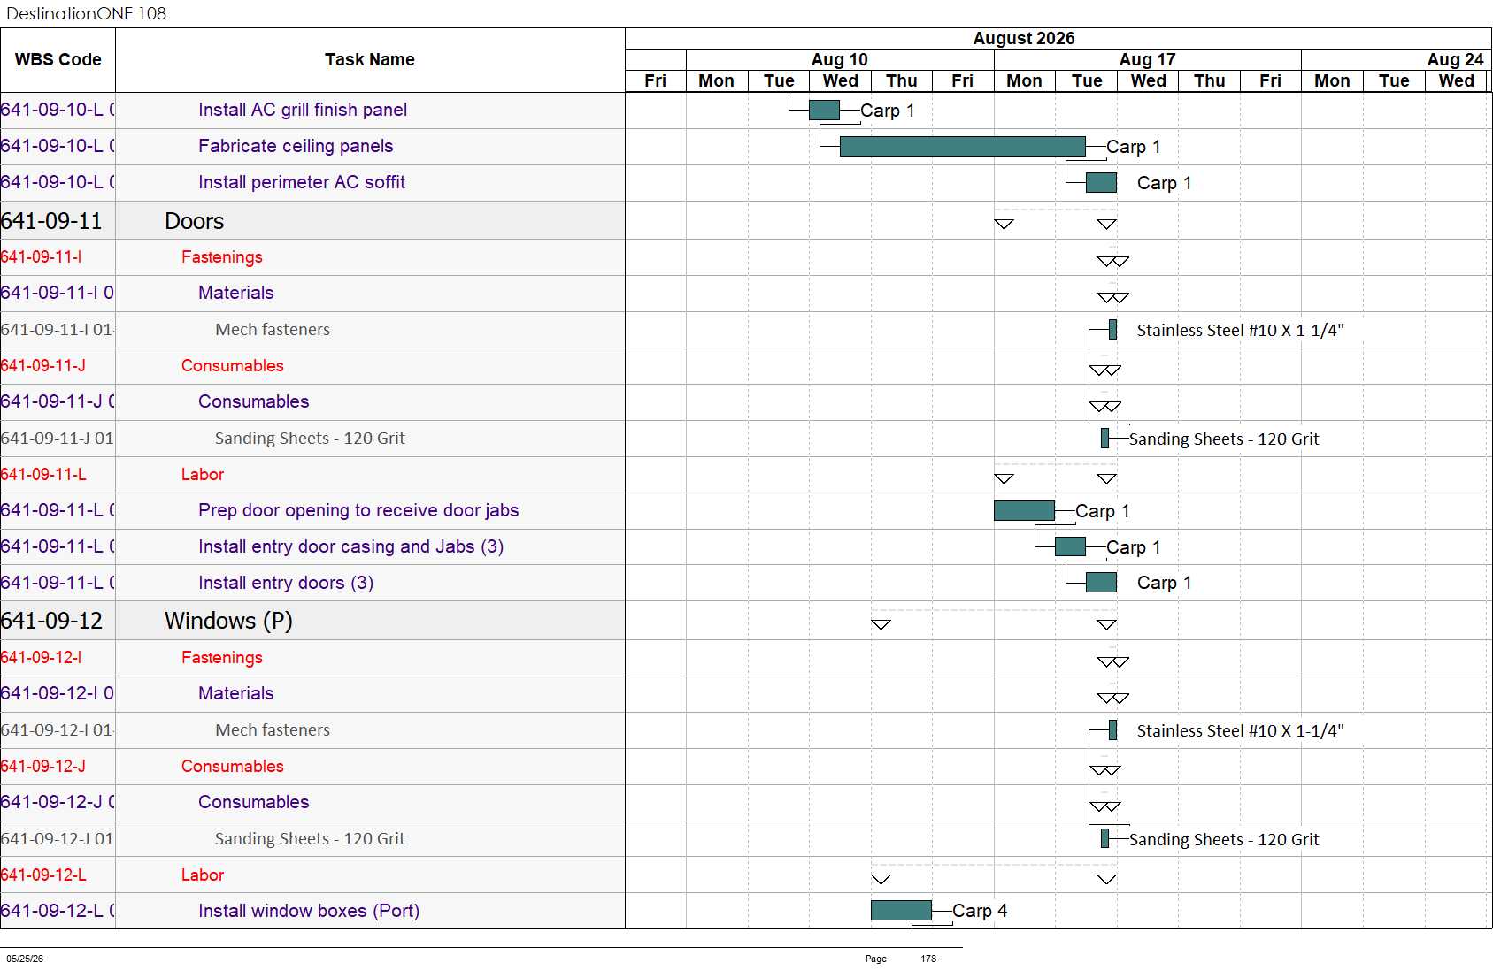
Task: Select the Aug 10 week header
Action: (x=839, y=59)
